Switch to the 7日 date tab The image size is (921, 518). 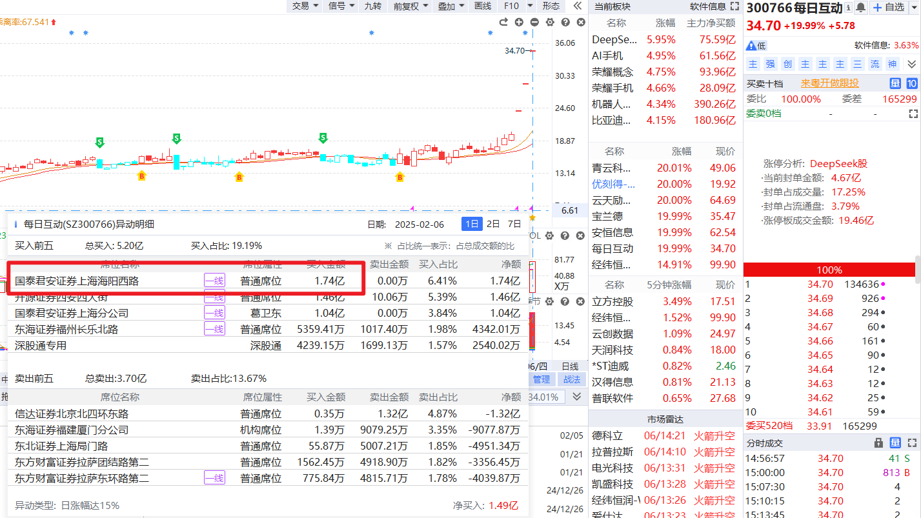click(x=514, y=224)
